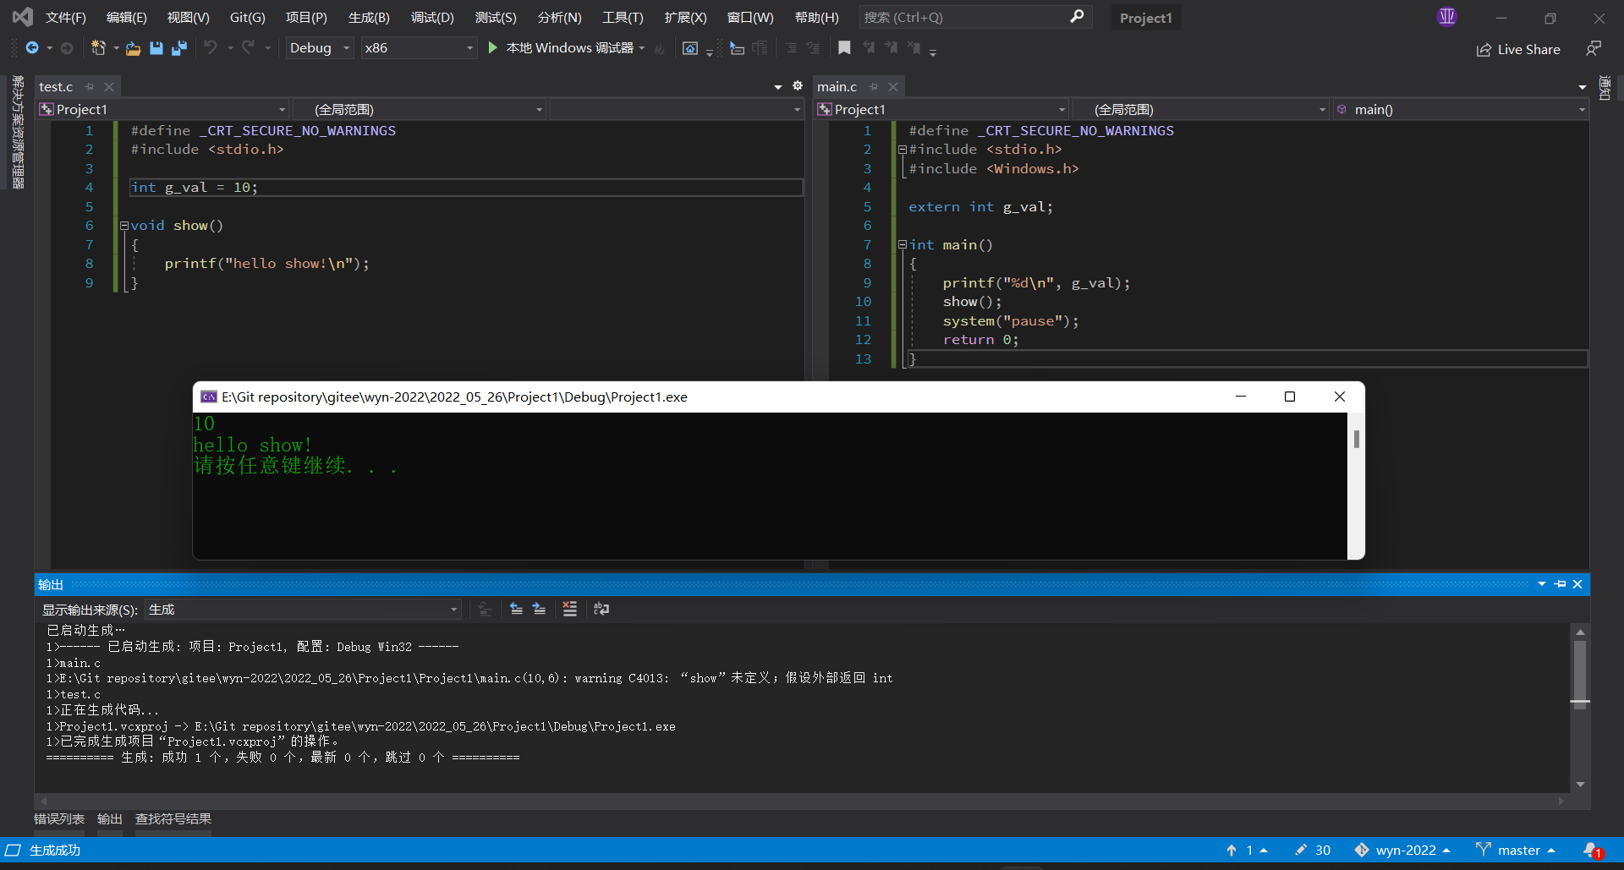1624x870 pixels.
Task: Click the branch icon showing master
Action: [1485, 850]
